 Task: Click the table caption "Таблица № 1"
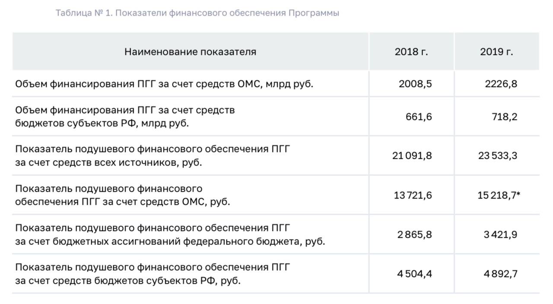(x=197, y=13)
